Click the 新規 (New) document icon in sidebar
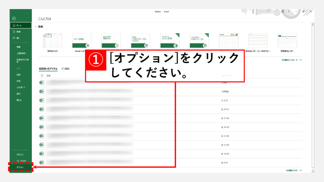This screenshot has height=182, width=324. pos(14,32)
